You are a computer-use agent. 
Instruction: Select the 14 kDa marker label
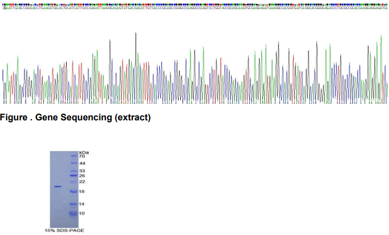click(x=82, y=204)
